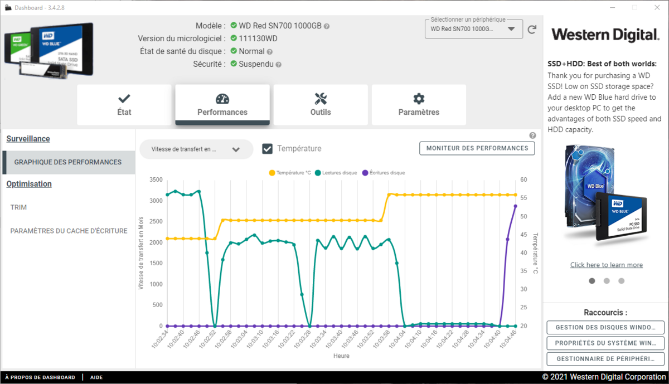Open Propriétés du système Windows shortcut
Viewport: 669px width, 384px height.
click(606, 343)
